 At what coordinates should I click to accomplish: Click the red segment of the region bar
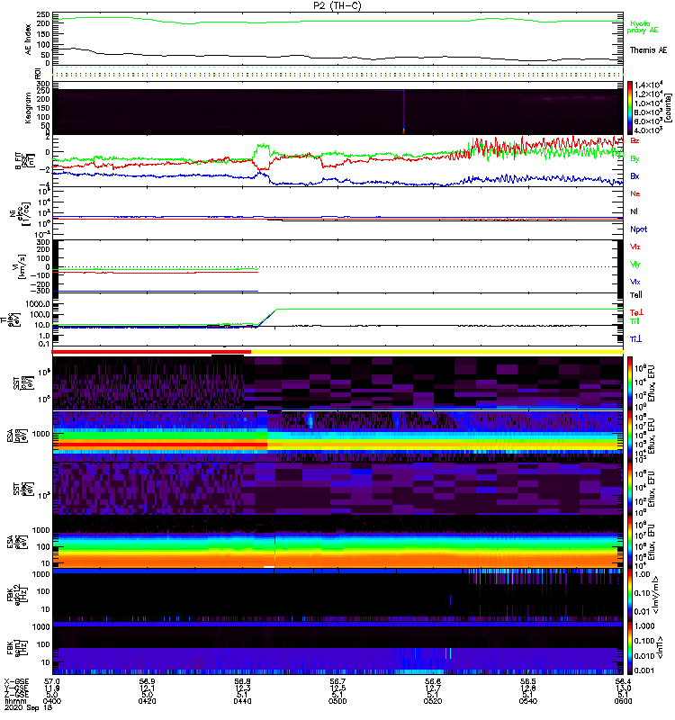pyautogui.click(x=151, y=352)
